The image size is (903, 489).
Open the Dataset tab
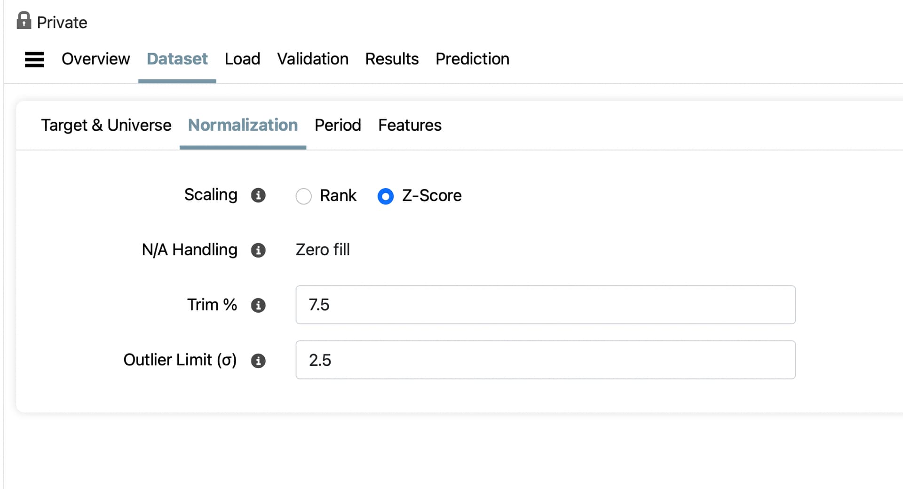(x=177, y=59)
